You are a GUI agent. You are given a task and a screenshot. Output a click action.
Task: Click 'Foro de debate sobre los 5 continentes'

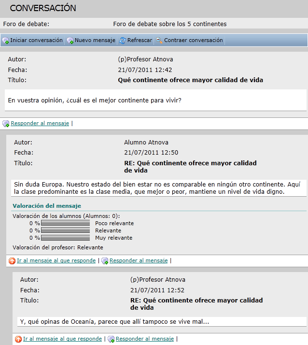click(170, 24)
